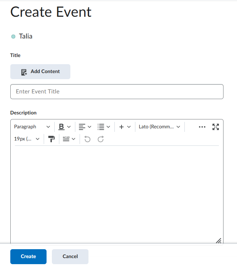
Task: Expand the insert options chevron
Action: [129, 127]
